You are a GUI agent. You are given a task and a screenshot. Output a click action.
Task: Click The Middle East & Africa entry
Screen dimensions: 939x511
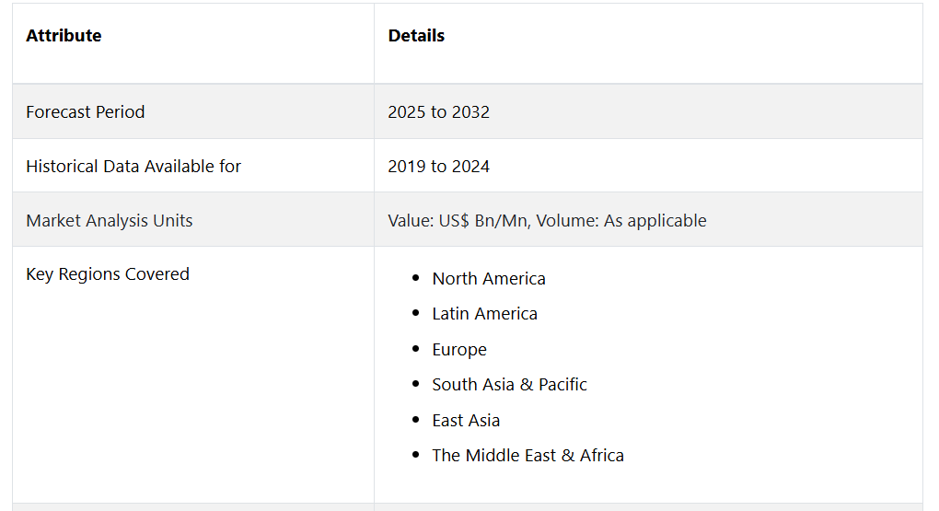(x=527, y=455)
